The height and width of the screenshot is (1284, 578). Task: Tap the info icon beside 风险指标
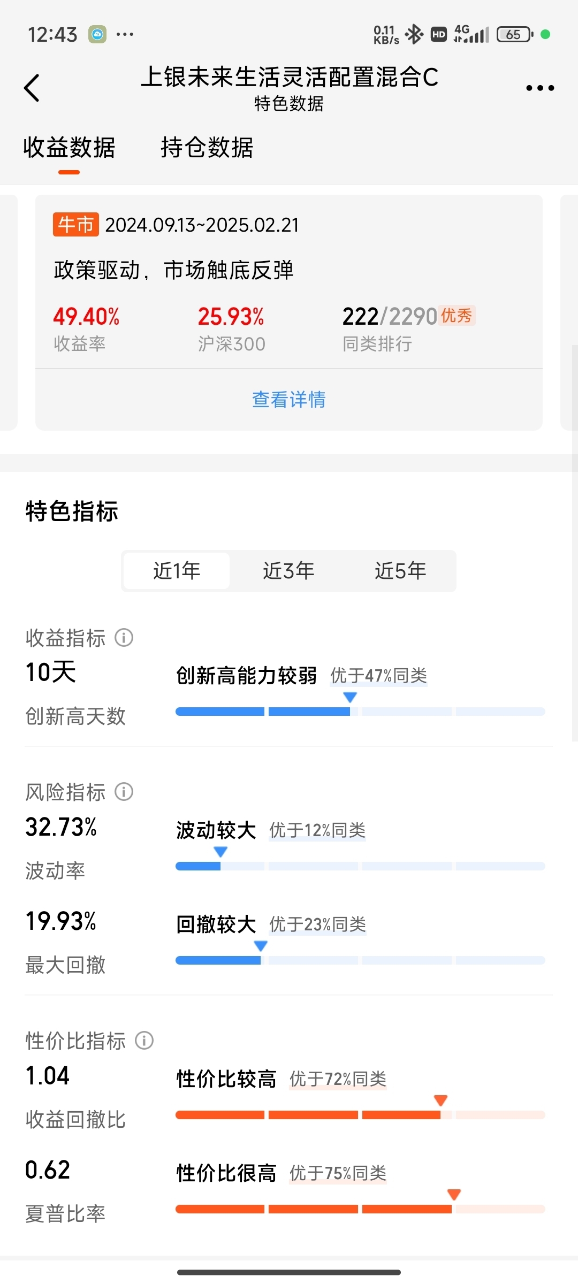coord(124,792)
